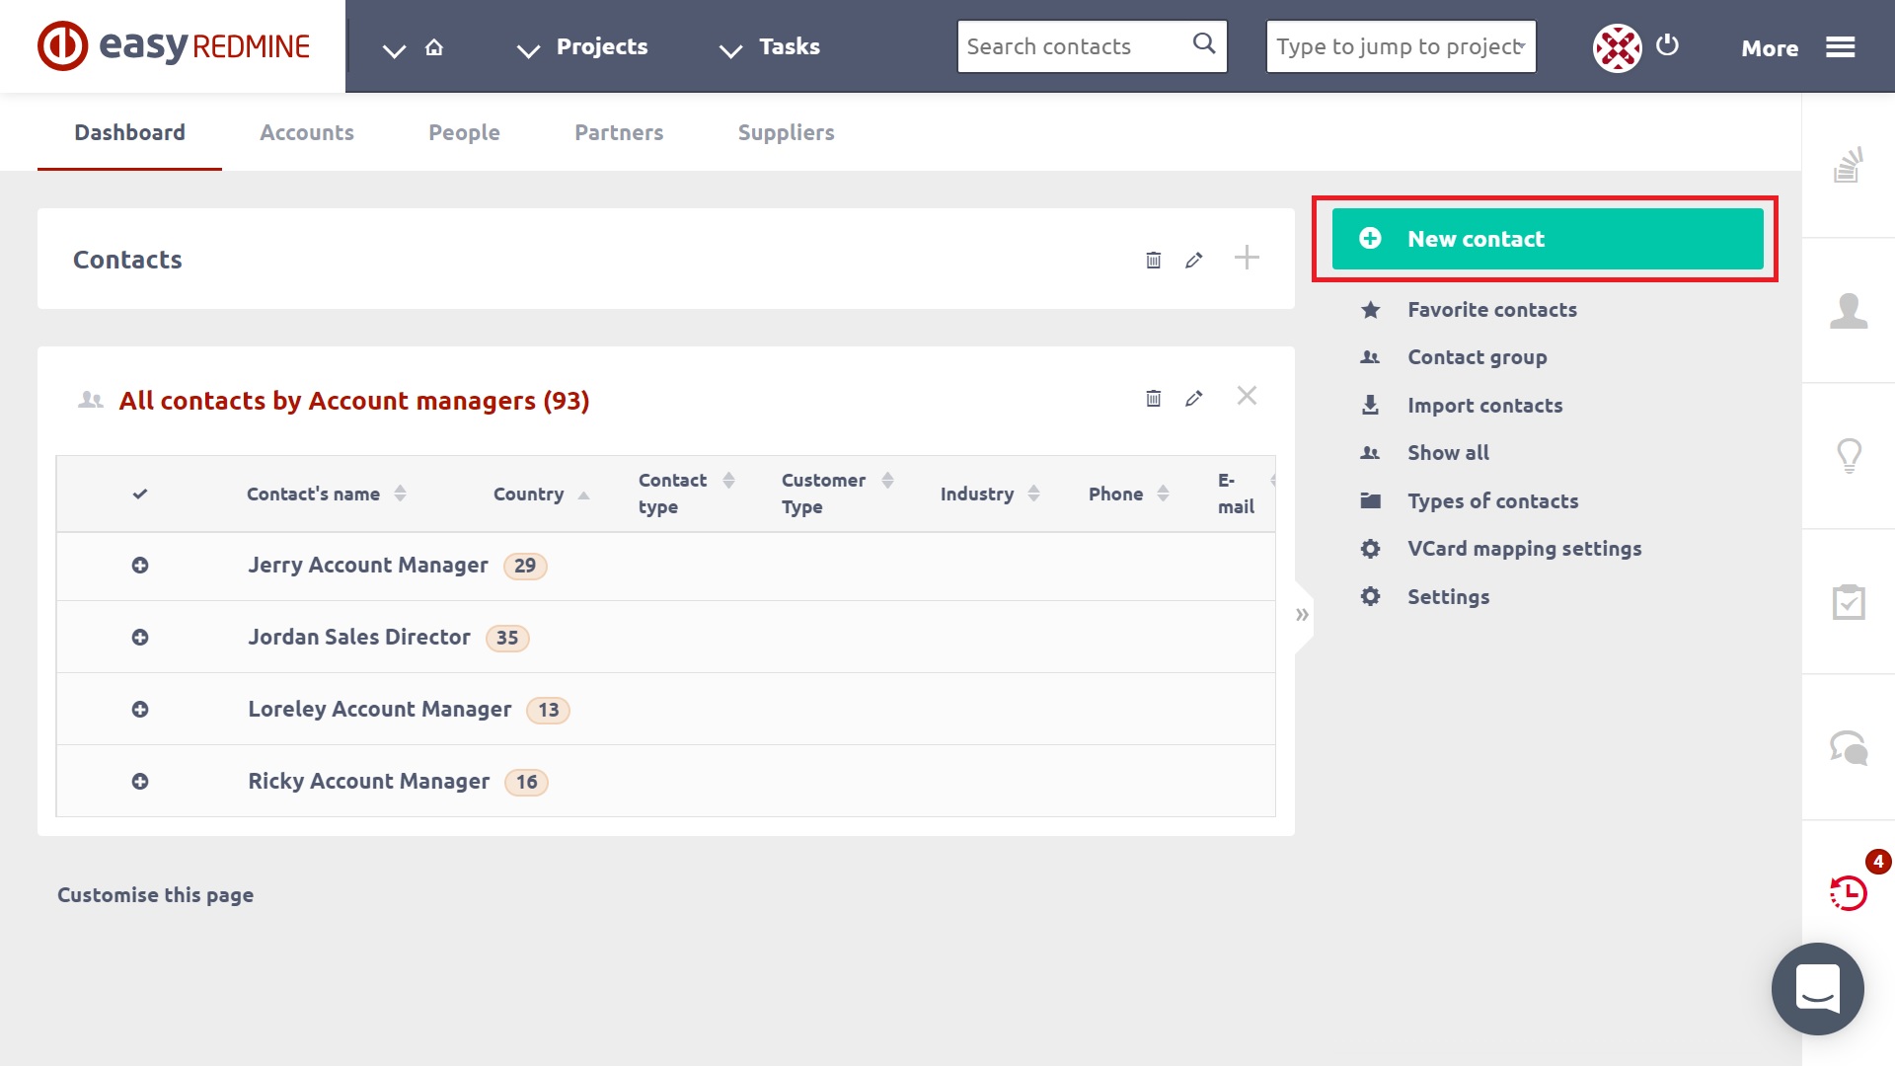
Task: Open the time tracking clock icon
Action: (x=1848, y=892)
